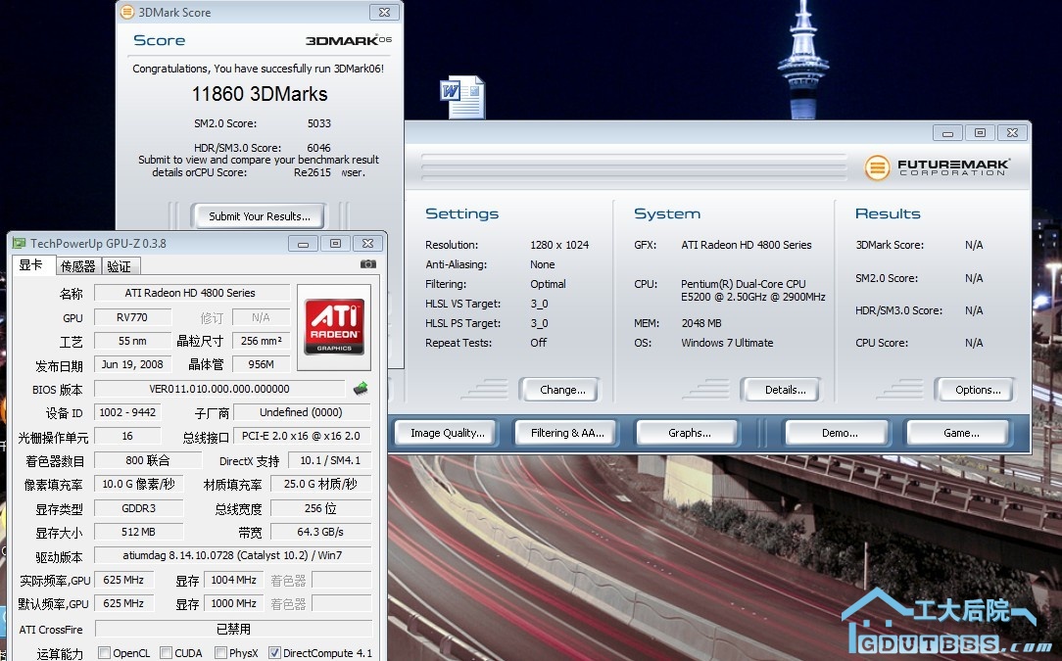
Task: Toggle the CUDA checkbox
Action: point(166,652)
